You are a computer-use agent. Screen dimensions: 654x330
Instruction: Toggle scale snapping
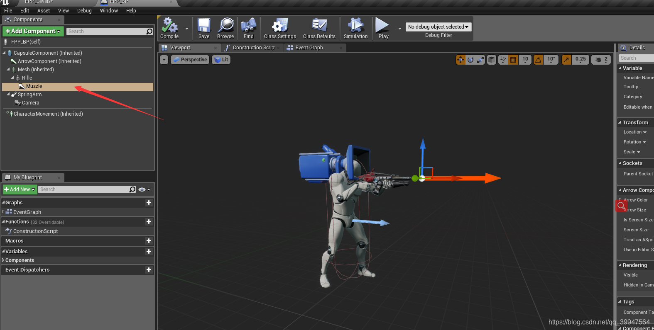tap(566, 60)
